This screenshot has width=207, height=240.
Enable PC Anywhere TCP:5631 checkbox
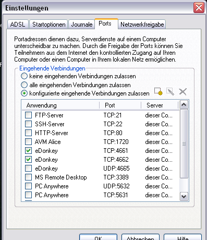[28, 195]
